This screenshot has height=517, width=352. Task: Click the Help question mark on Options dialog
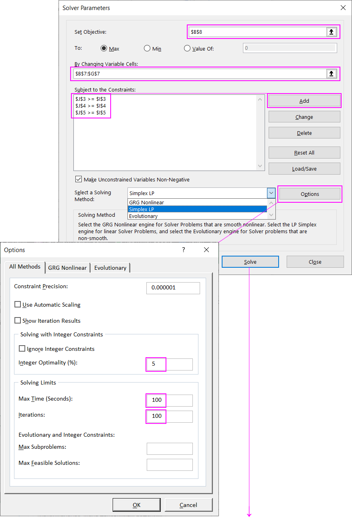pos(183,250)
